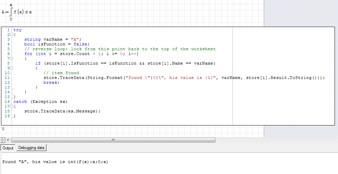The width and height of the screenshot is (338, 174).
Task: Click the horizontal scrollbar thumb
Action: tap(113, 140)
